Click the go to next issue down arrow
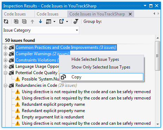This screenshot has width=163, height=130. click(40, 21)
